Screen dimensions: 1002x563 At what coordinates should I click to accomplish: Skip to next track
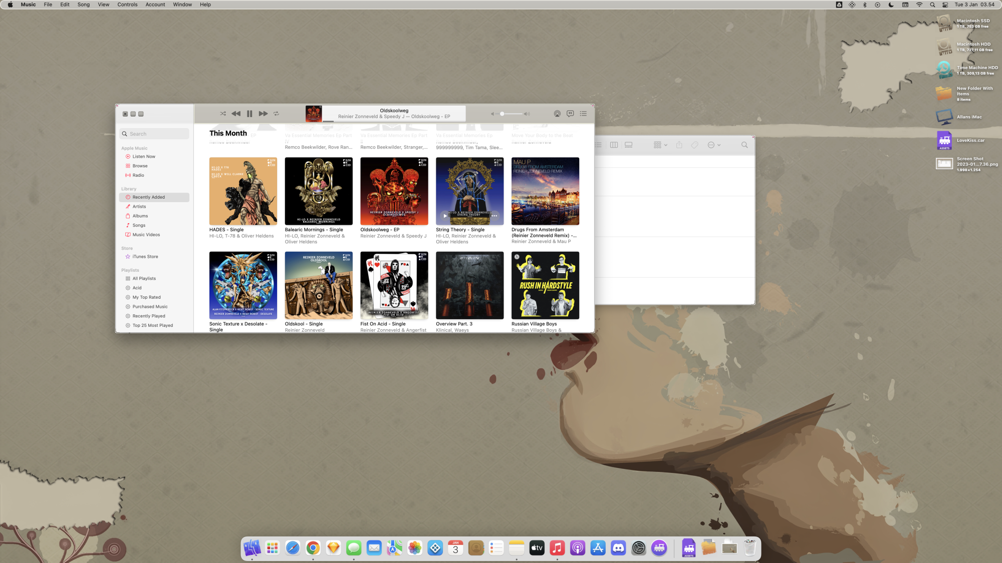263,114
